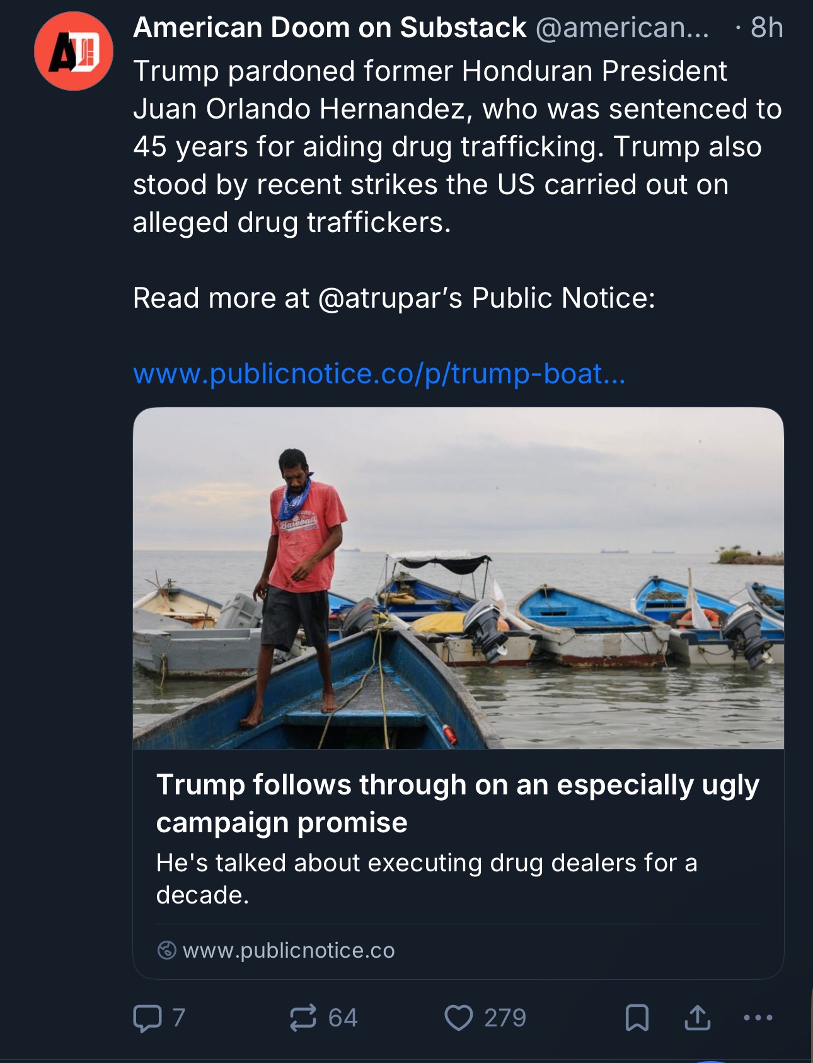Like the post with the heart icon
813x1063 pixels.
[459, 1018]
